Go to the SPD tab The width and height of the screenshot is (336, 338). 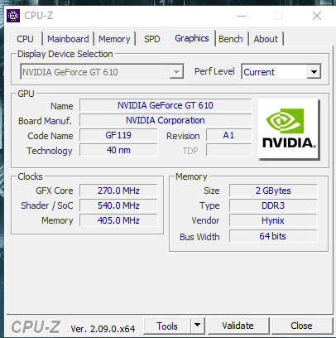click(152, 39)
